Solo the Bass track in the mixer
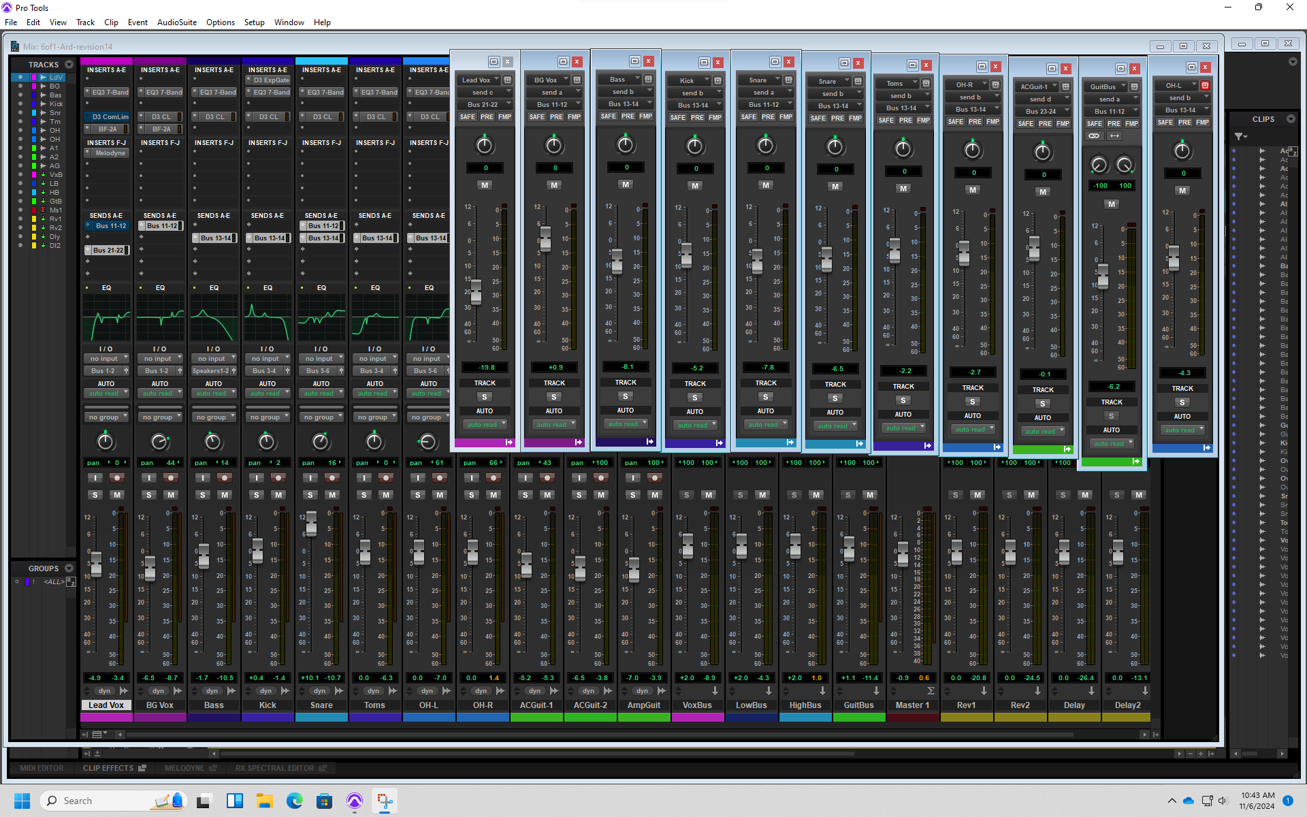 pyautogui.click(x=203, y=495)
